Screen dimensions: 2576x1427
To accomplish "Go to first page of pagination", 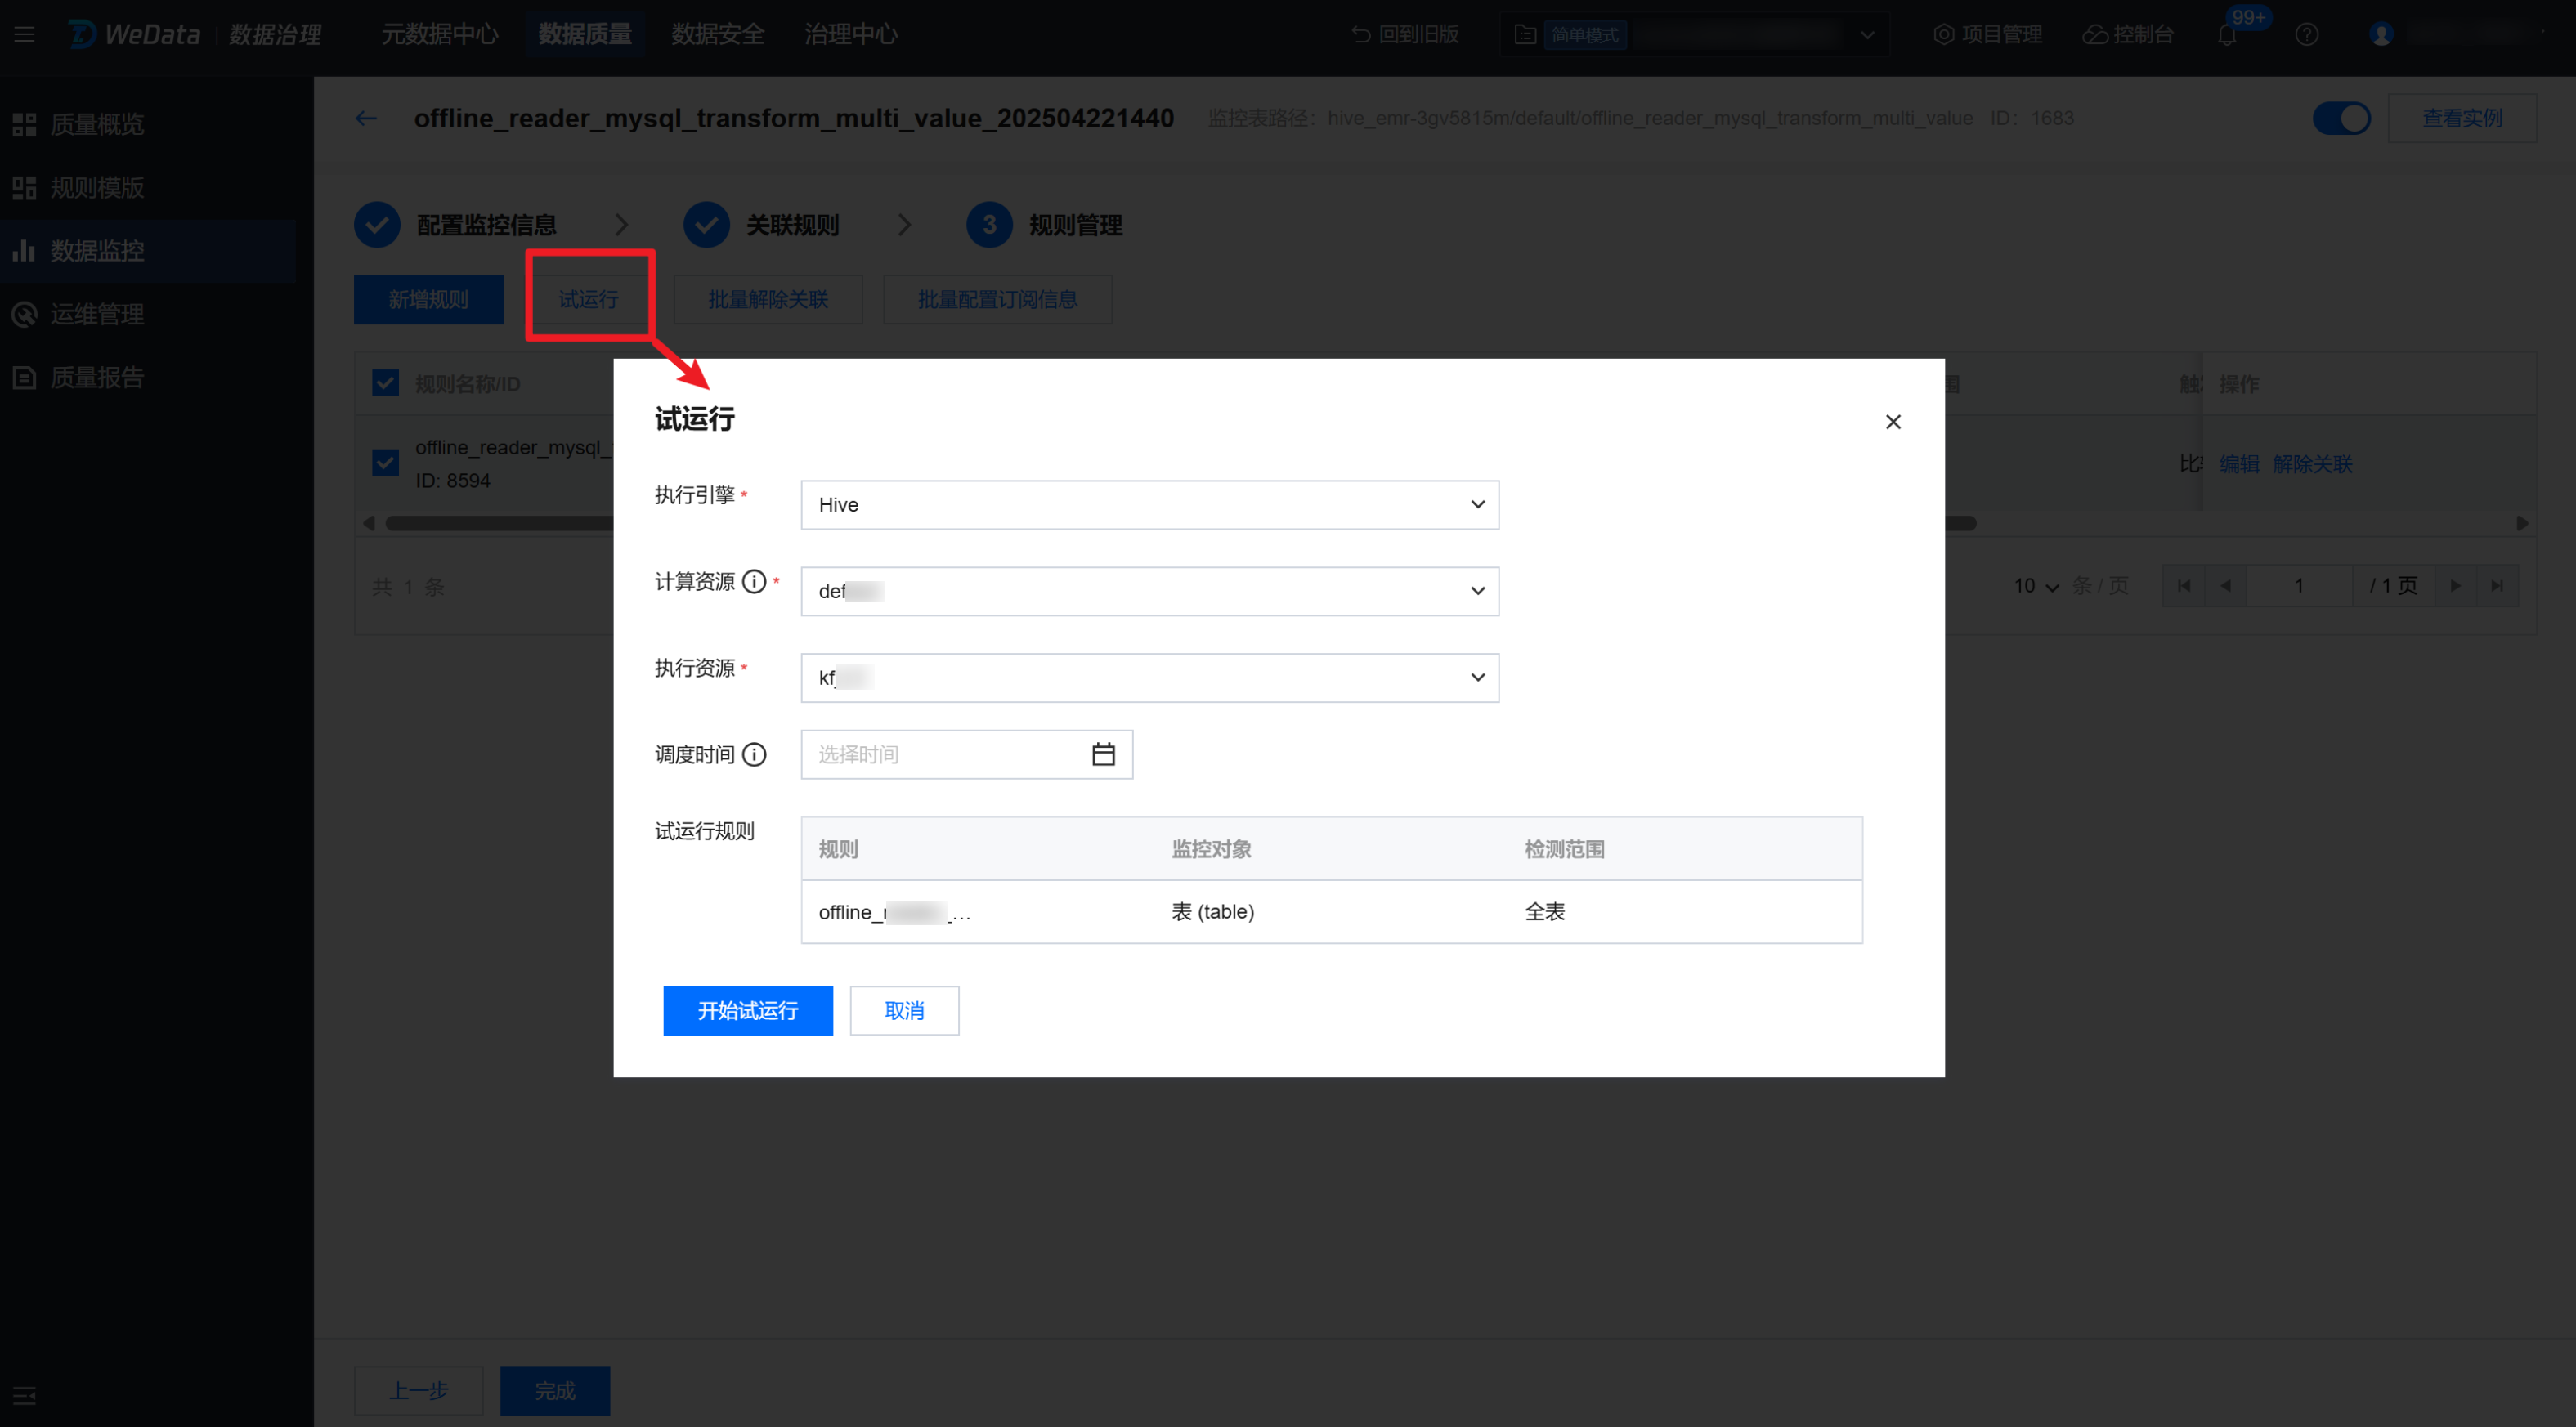I will [2184, 586].
